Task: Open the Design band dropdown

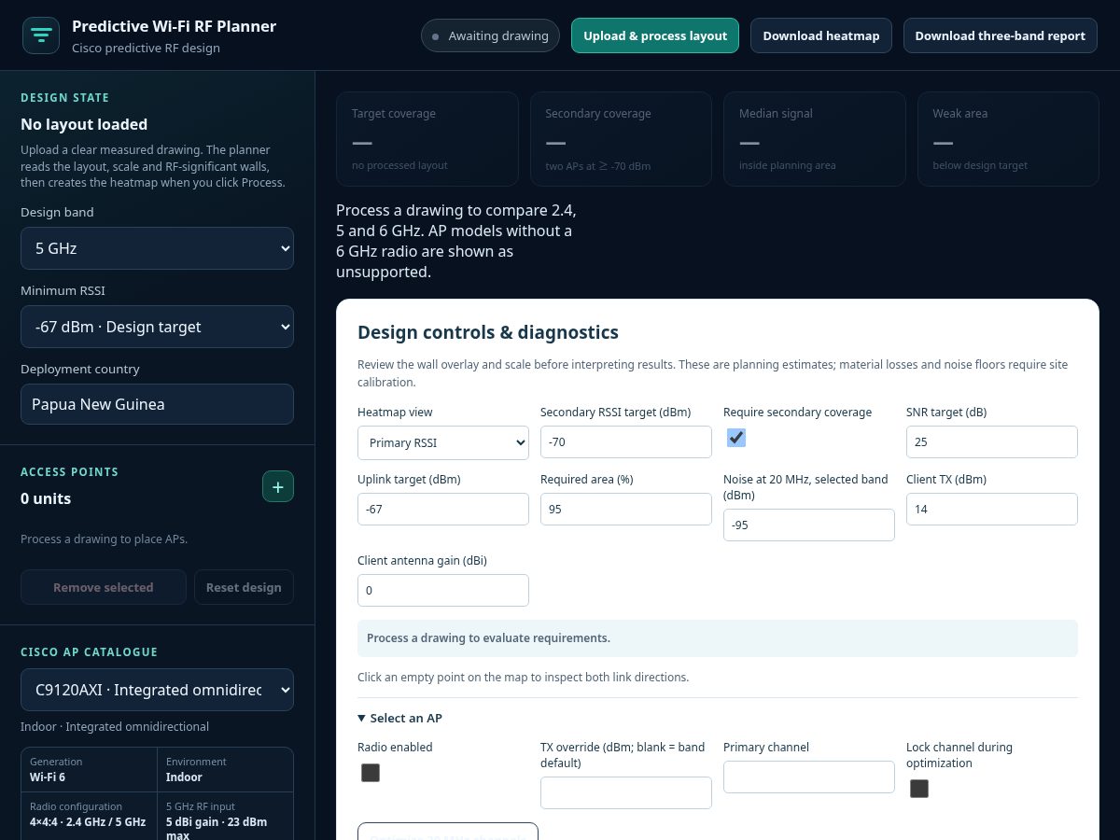Action: click(157, 248)
